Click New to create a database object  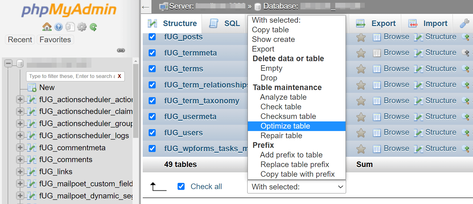[x=47, y=87]
